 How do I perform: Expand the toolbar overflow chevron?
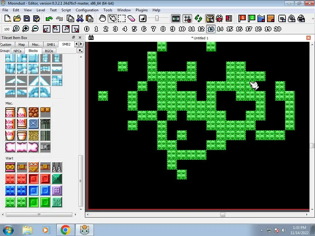(x=313, y=18)
